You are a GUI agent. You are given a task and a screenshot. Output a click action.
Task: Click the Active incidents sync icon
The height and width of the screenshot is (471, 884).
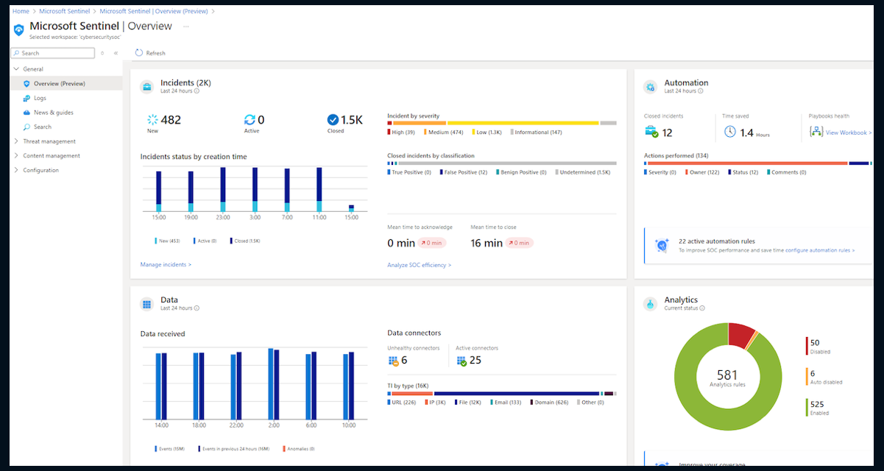[250, 120]
